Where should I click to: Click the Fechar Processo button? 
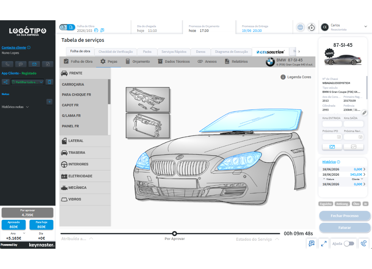point(344,216)
